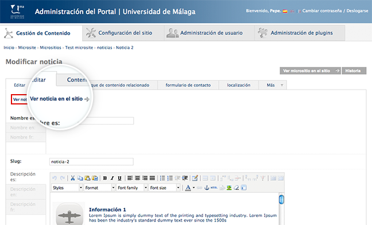Click the Slug input field

91,162
